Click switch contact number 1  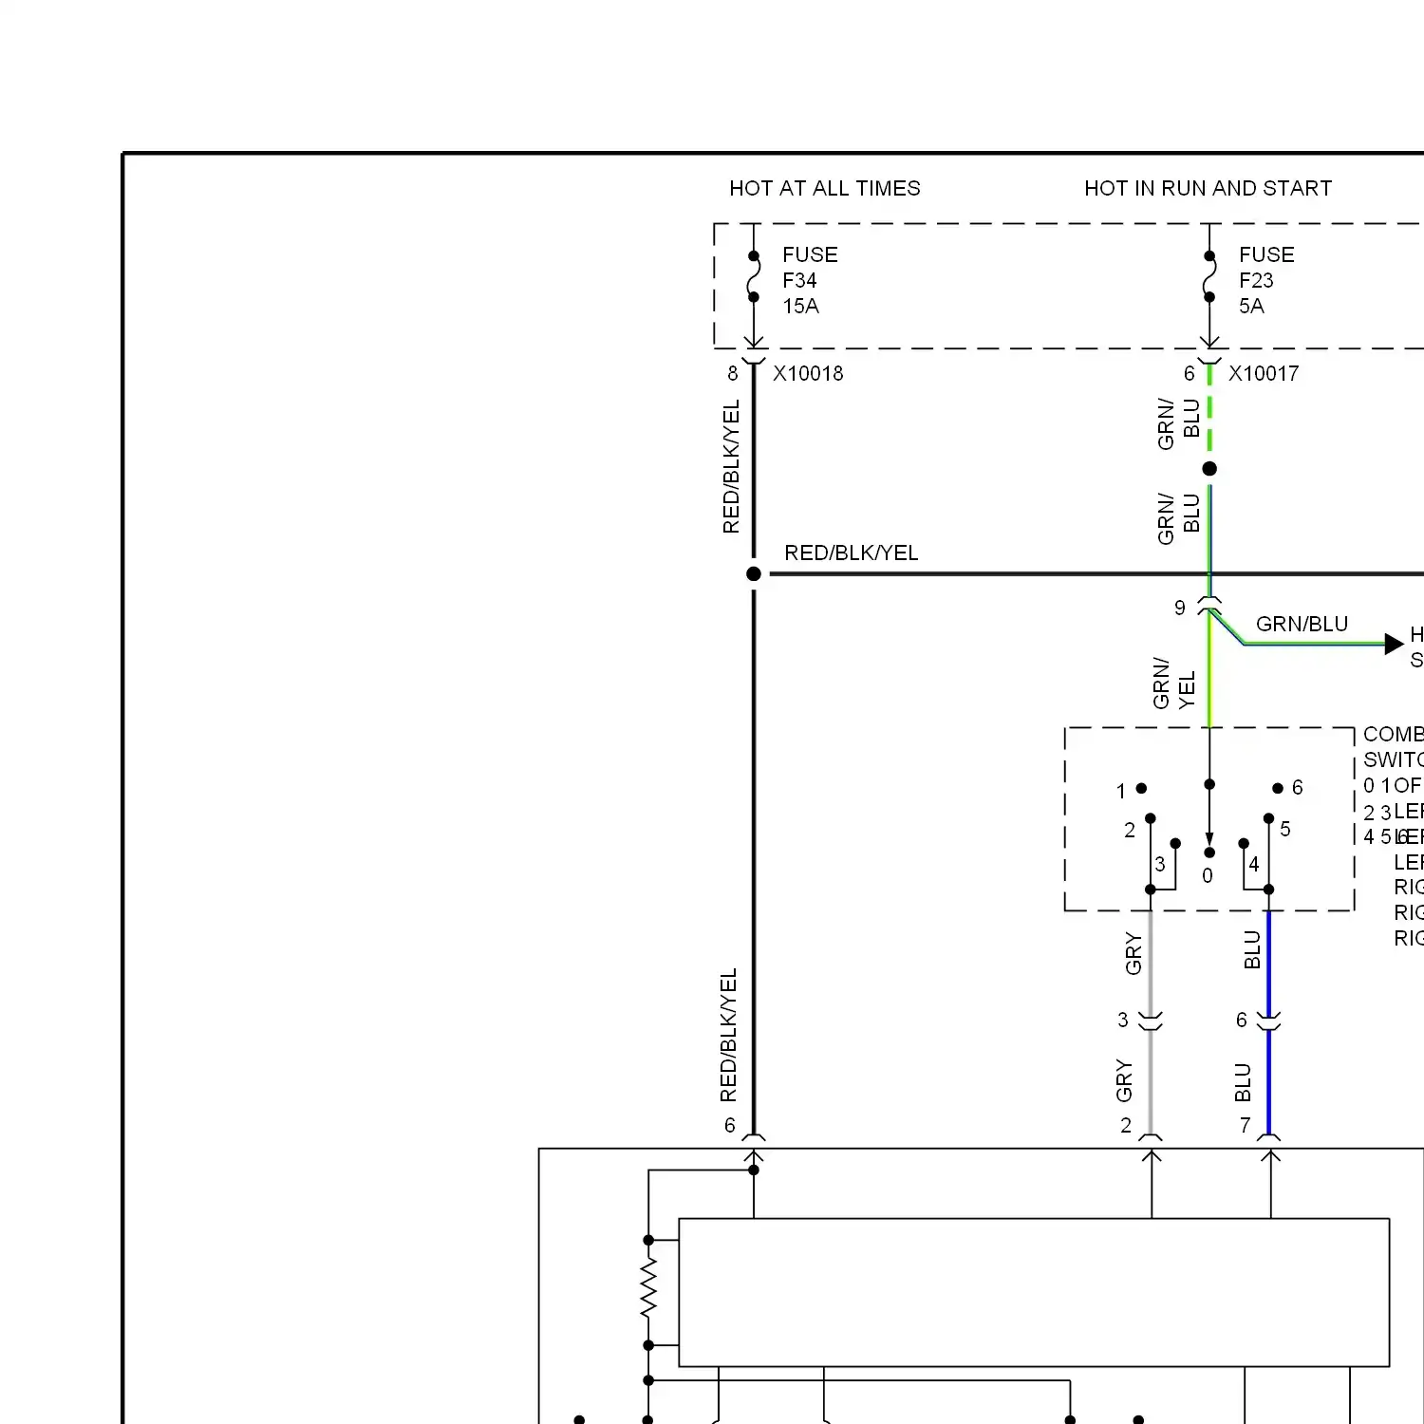[1141, 788]
